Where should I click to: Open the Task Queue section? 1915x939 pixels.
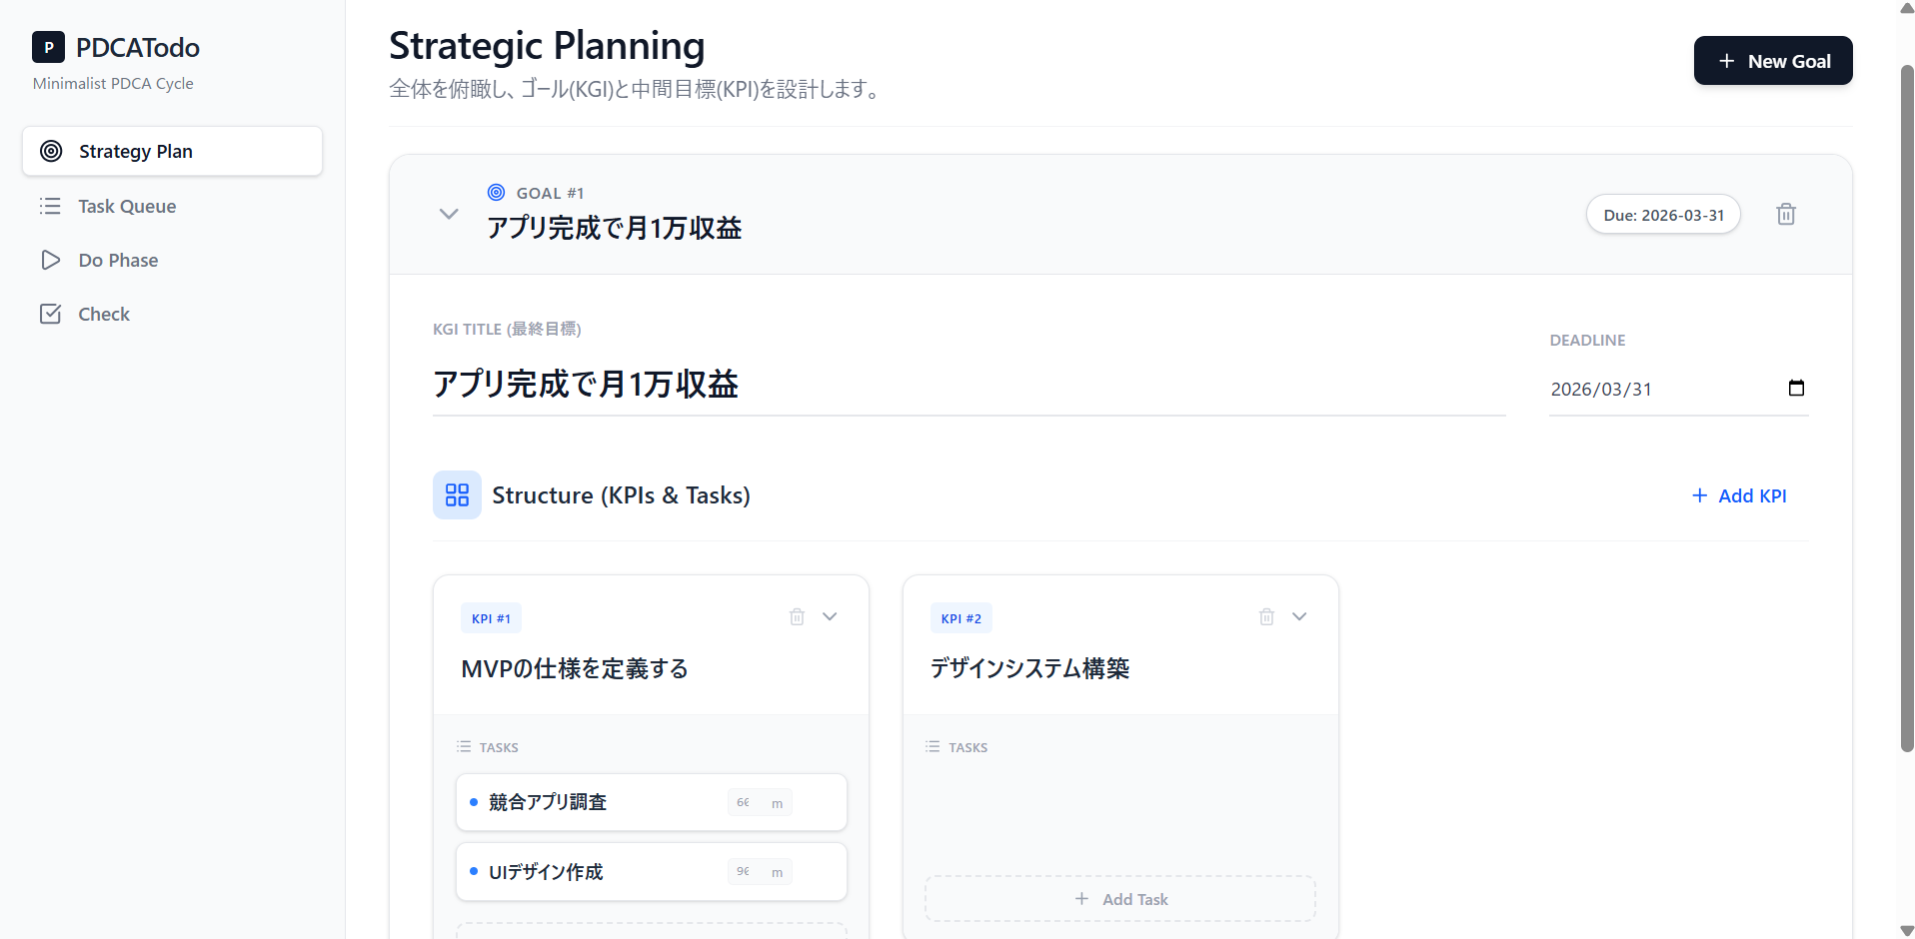pyautogui.click(x=126, y=206)
